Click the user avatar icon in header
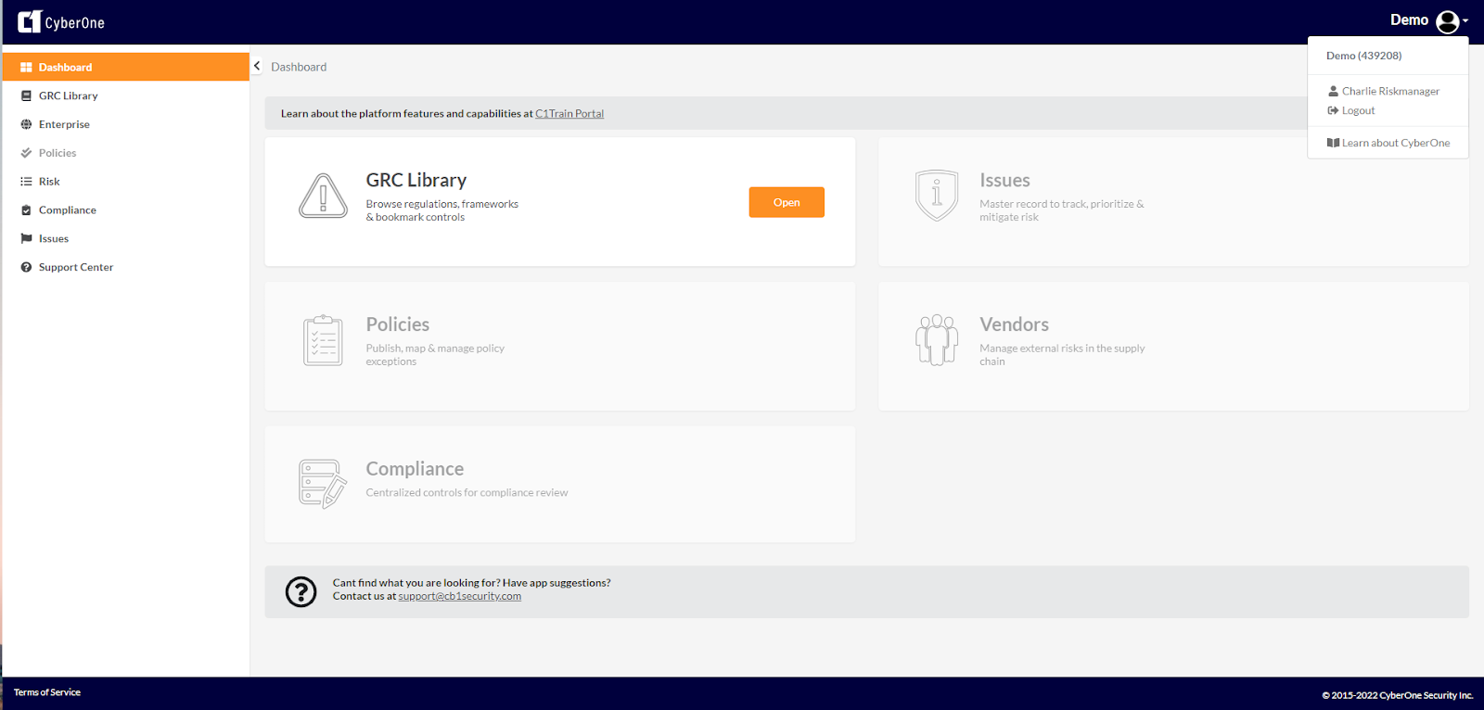This screenshot has height=710, width=1484. (1448, 21)
